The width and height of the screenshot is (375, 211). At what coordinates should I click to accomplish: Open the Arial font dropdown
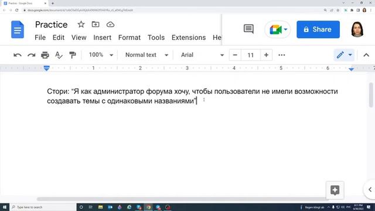point(202,55)
